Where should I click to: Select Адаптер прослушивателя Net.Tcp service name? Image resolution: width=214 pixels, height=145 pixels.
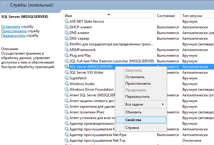click(97, 141)
